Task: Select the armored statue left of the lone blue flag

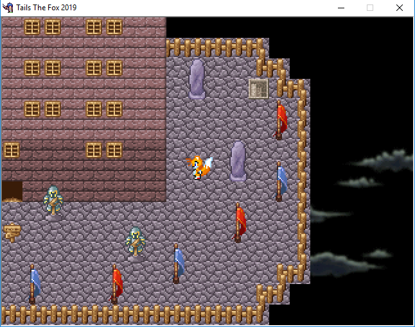Action: click(136, 244)
